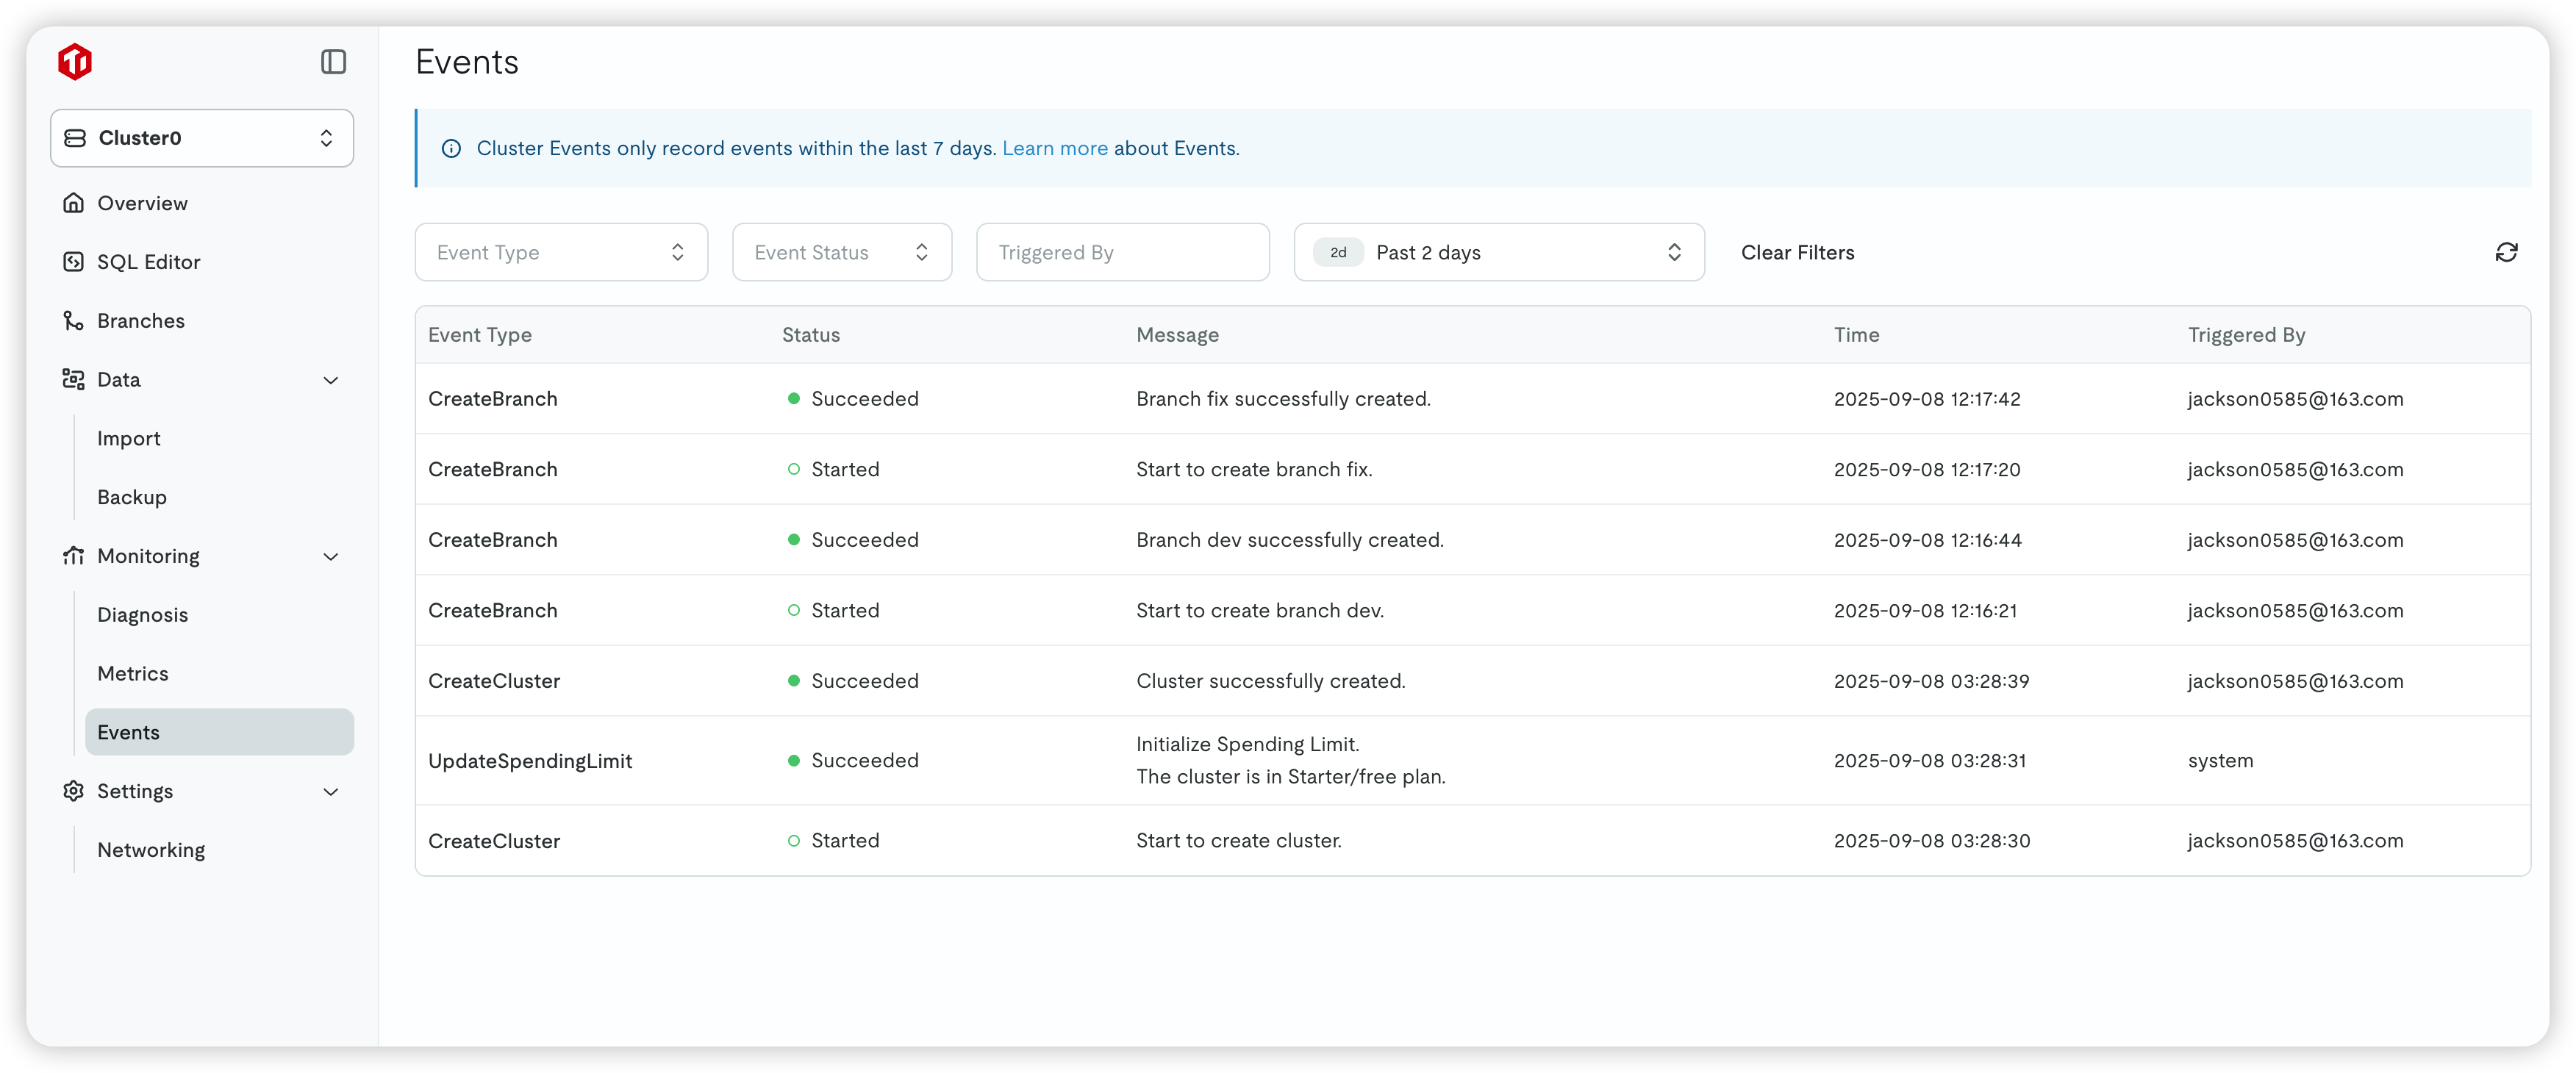Screen dimensions: 2576x1073
Task: Open the Cluster0 selector dropdown
Action: tap(202, 138)
